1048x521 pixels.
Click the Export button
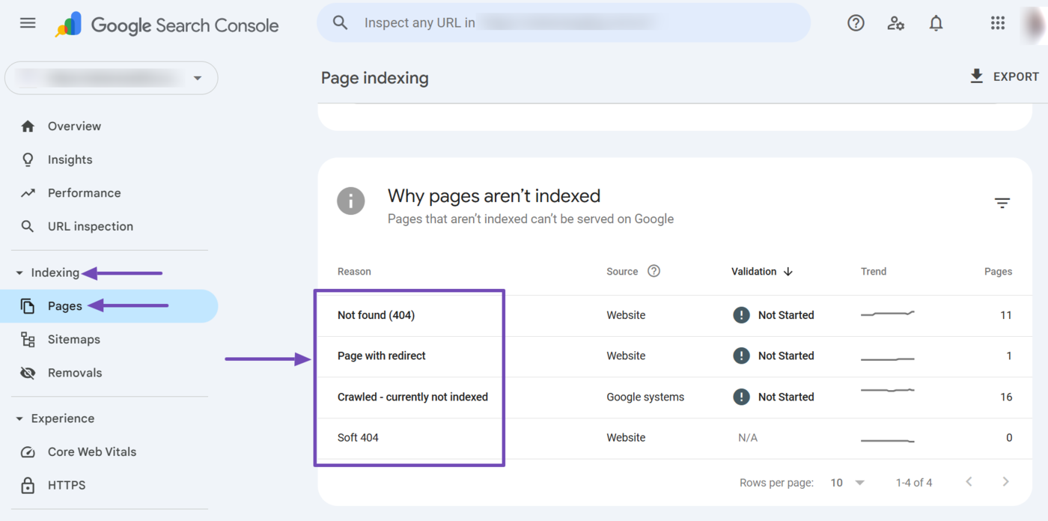click(1005, 76)
